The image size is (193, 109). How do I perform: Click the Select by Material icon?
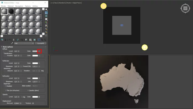[x=46, y=32]
